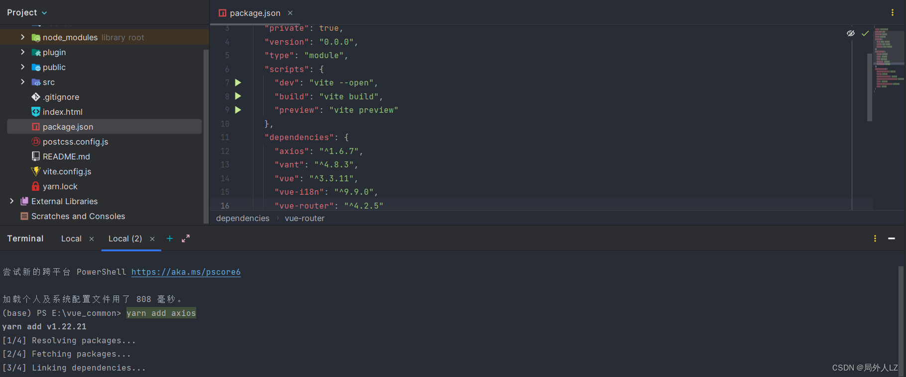Click "Linking dependencies..." terminal line
The height and width of the screenshot is (377, 906).
74,368
